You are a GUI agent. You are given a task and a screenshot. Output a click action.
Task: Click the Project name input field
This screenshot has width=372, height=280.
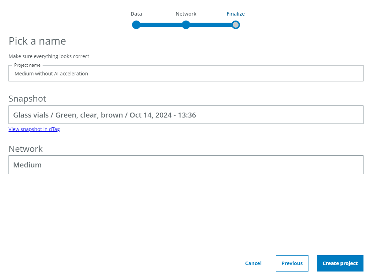186,73
